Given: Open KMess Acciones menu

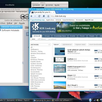Looking at the screenshot, I should click(x=49, y=5).
